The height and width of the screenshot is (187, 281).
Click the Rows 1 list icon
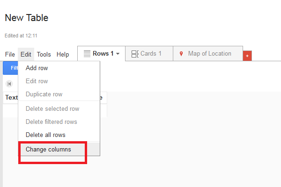(87, 54)
